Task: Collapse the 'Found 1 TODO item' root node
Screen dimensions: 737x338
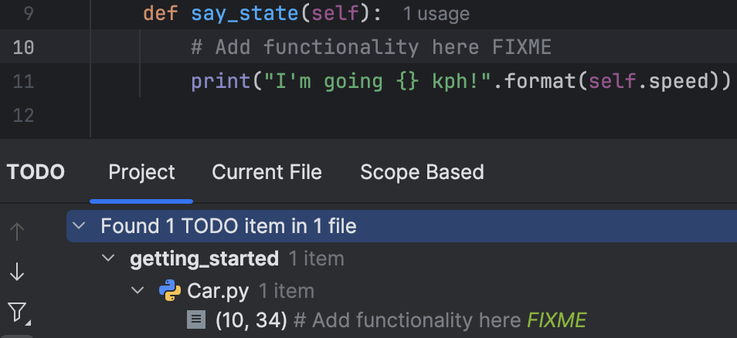Action: coord(78,227)
